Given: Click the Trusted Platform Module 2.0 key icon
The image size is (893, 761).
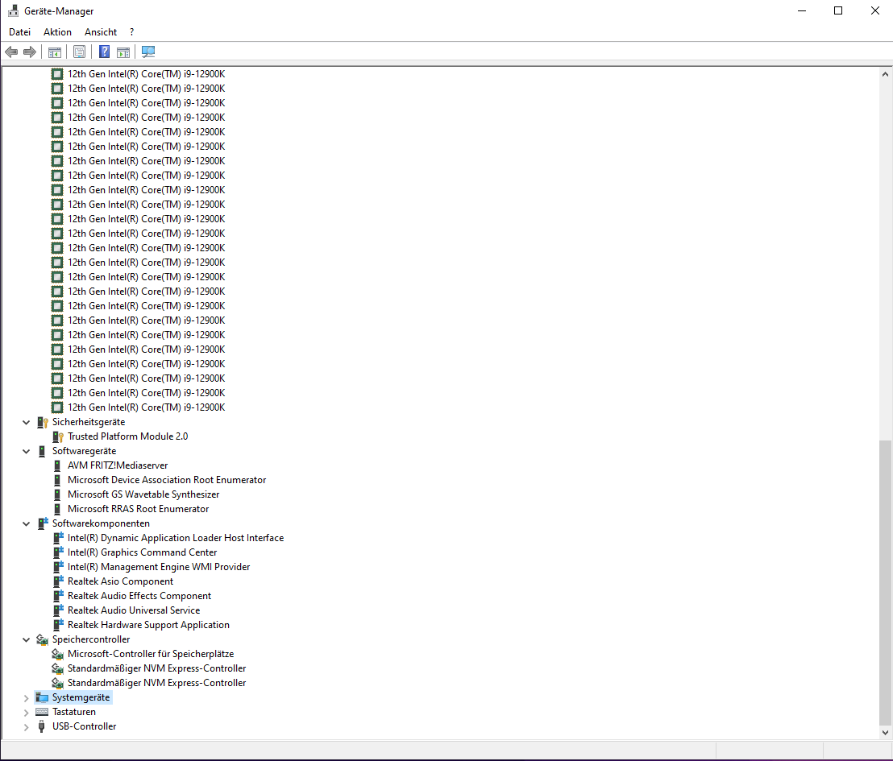Looking at the screenshot, I should point(57,436).
